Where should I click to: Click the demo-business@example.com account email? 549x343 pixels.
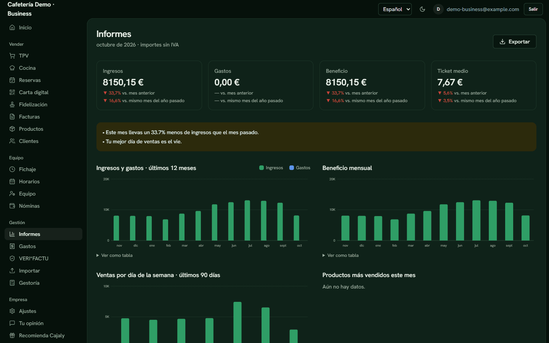point(483,9)
